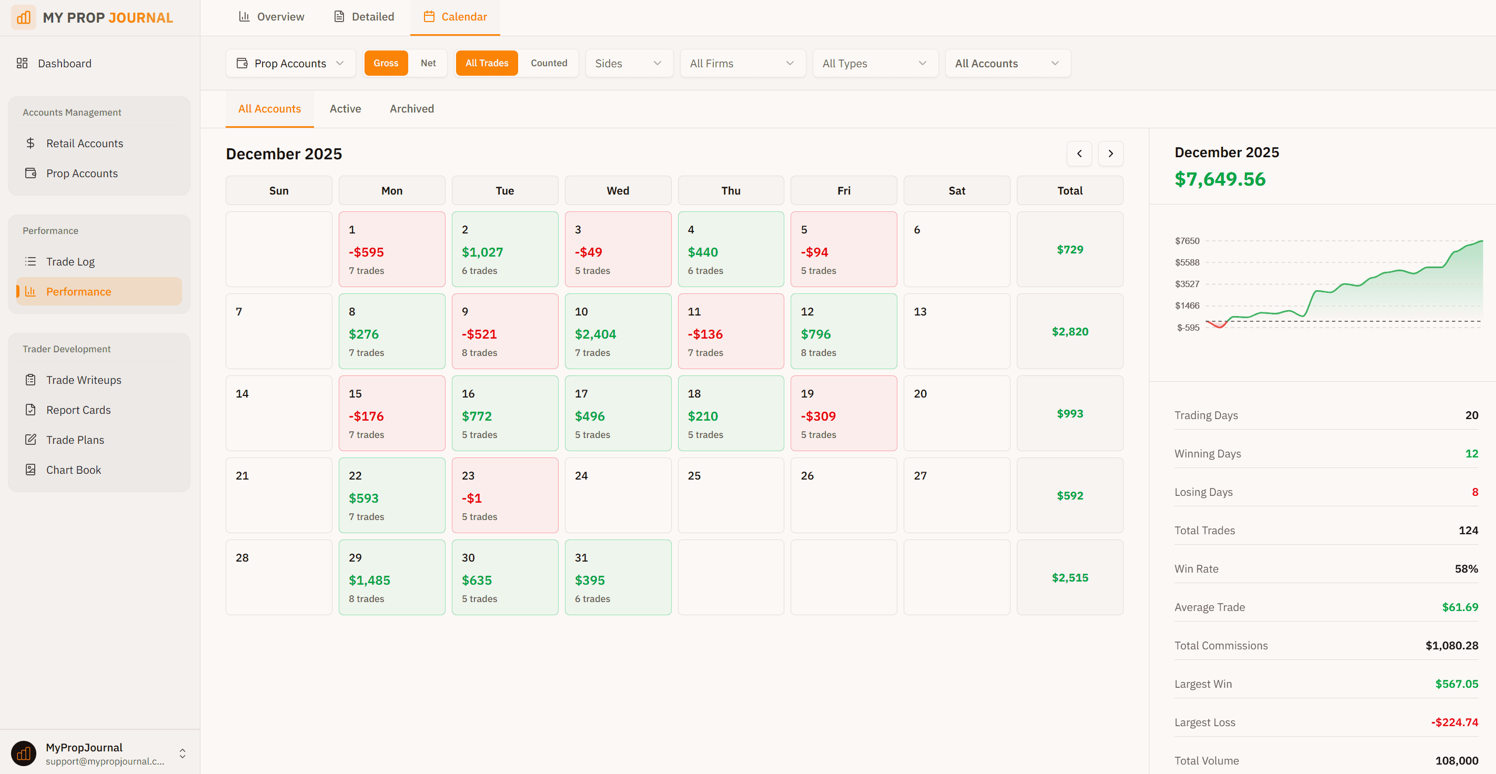Screen dimensions: 1496x774
Task: Click the Win Rate value 58%
Action: (1467, 569)
